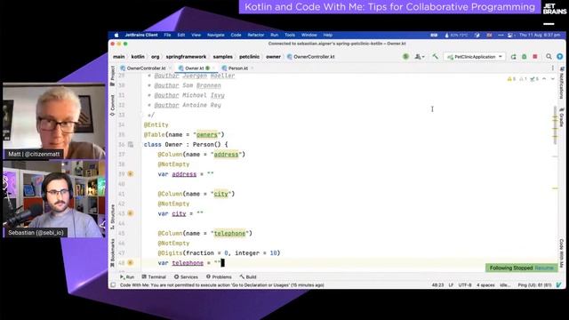
Task: Toggle tool window bars status bar icon
Action: click(x=113, y=285)
